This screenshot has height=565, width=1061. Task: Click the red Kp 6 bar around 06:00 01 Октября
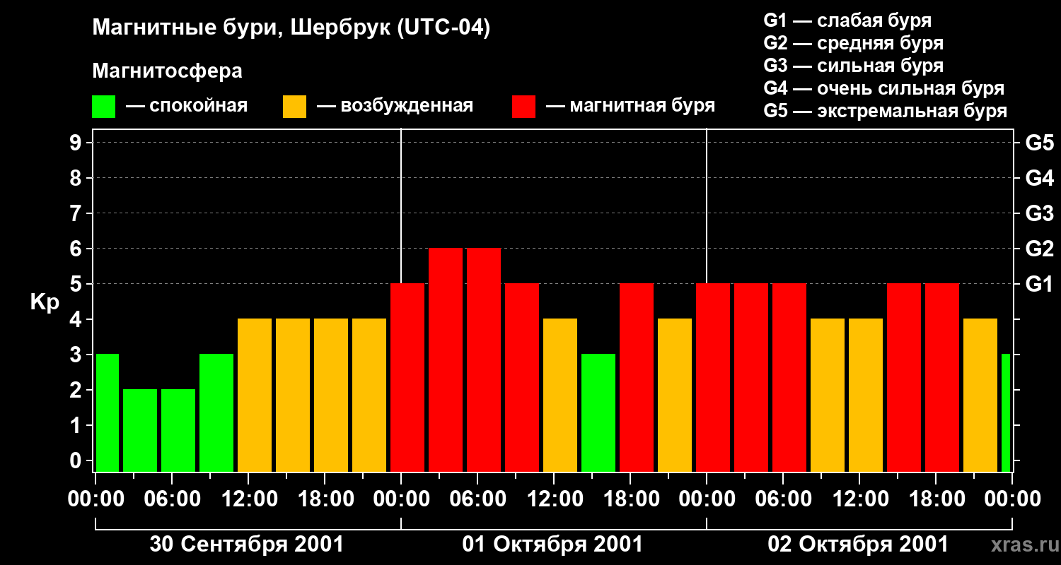tap(484, 360)
